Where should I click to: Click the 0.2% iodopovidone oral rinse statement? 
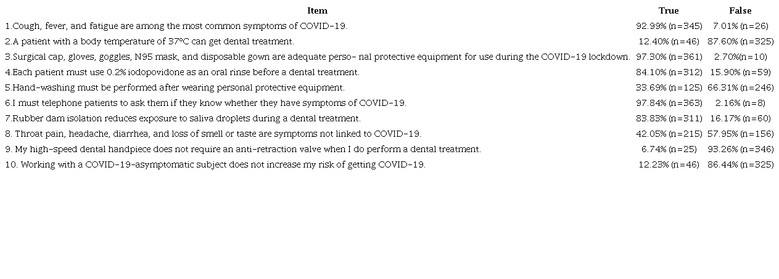click(x=183, y=72)
